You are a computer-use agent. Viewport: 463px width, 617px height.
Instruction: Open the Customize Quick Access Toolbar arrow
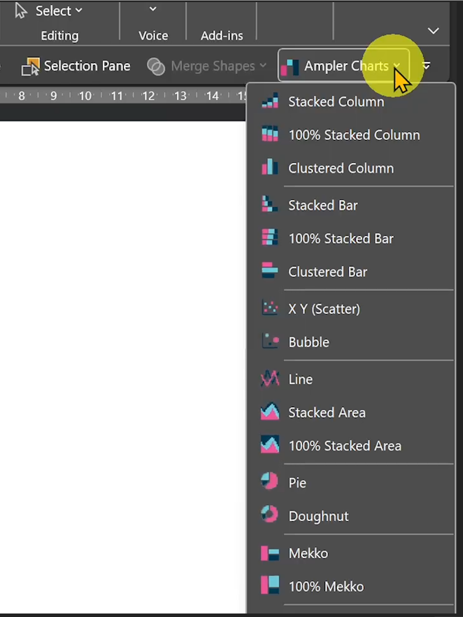pos(426,65)
